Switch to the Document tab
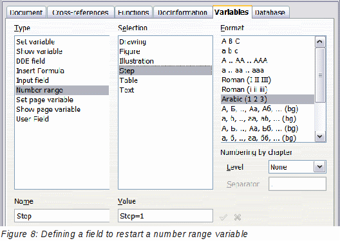The image size is (340, 241). click(x=26, y=12)
